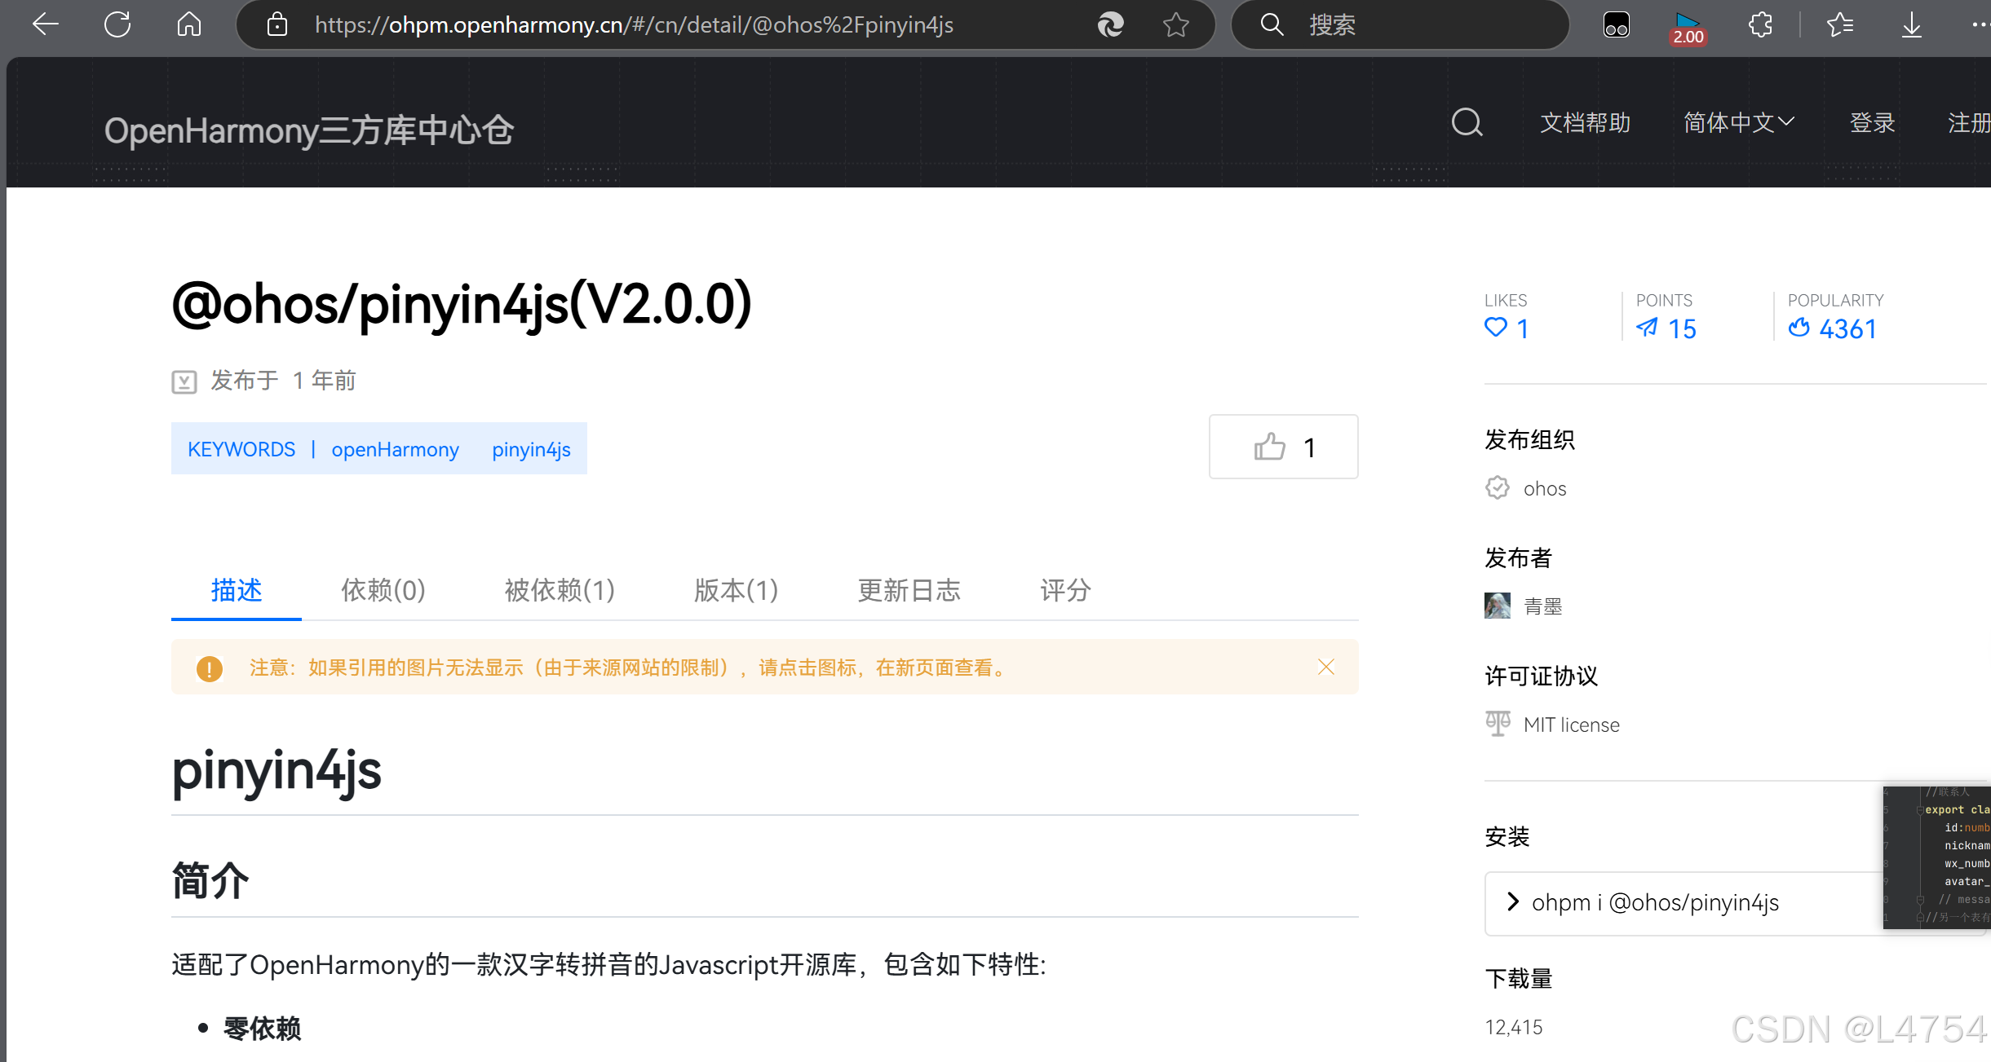Viewport: 1991px width, 1062px height.
Task: Switch to the 被依赖(1) tab
Action: [560, 590]
